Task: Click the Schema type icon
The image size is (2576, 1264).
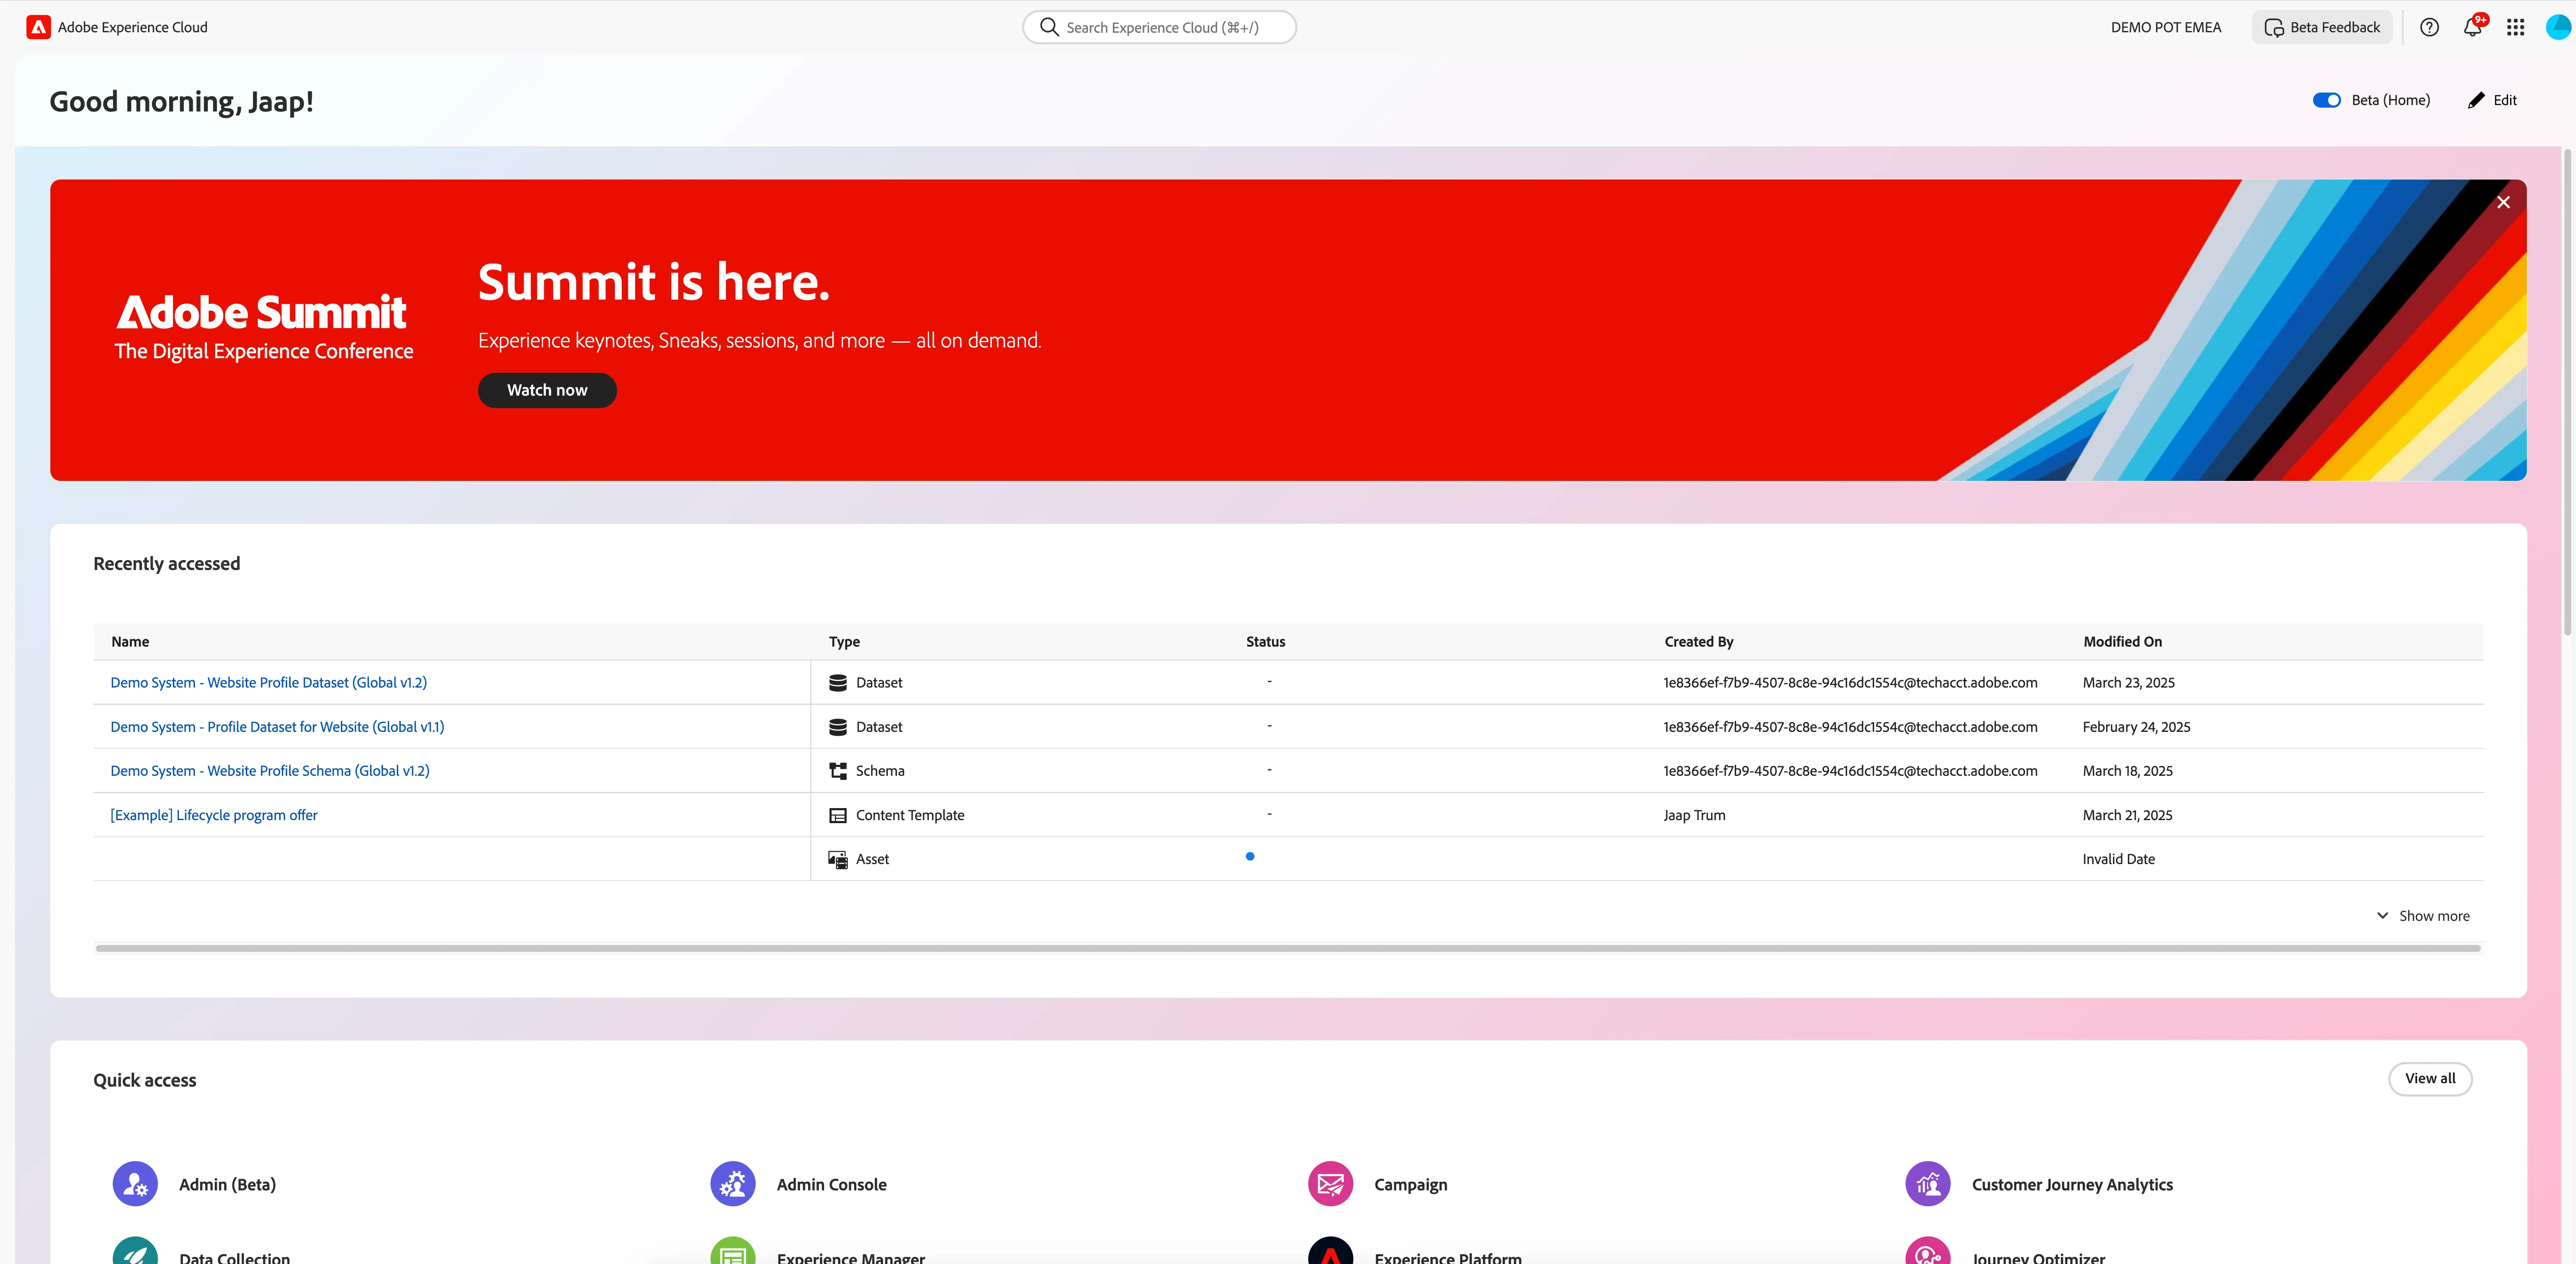Action: [838, 771]
